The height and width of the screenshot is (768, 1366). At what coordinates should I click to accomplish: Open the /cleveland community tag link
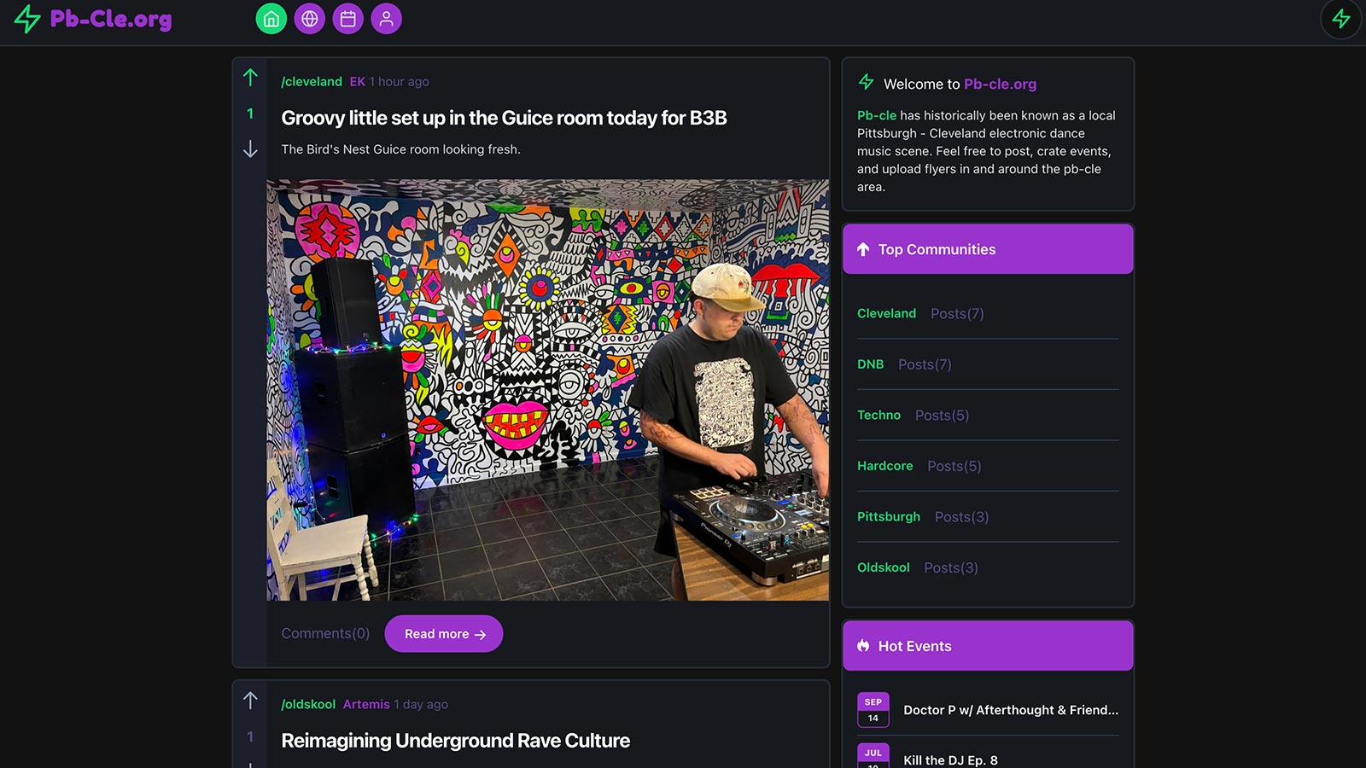312,82
